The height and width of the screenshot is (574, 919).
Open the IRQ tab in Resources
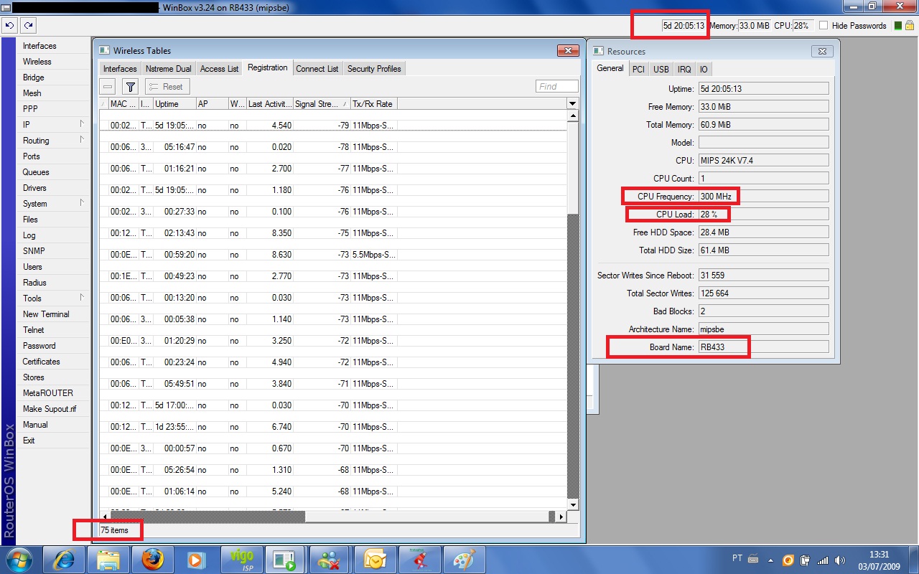tap(684, 70)
